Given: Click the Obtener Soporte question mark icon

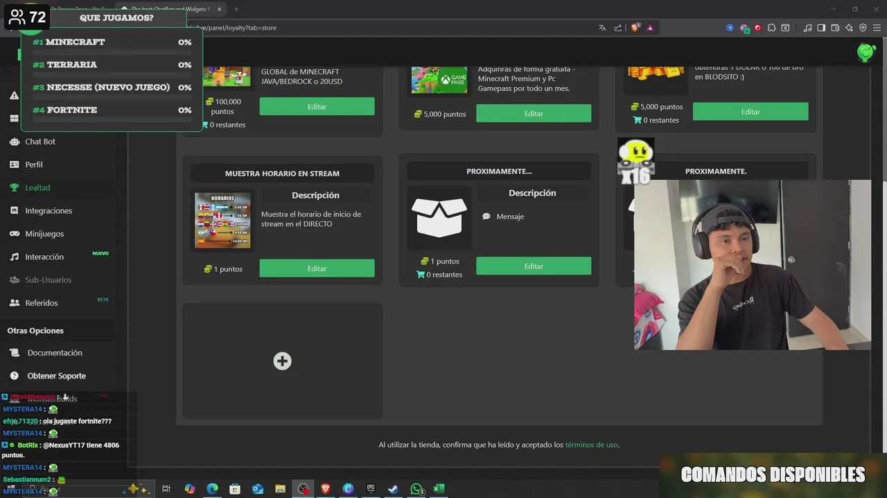Looking at the screenshot, I should (x=14, y=376).
